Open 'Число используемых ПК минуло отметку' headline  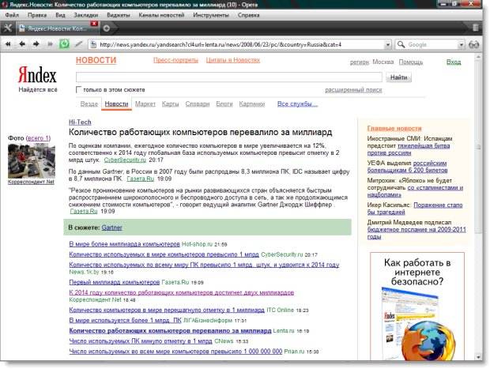(141, 341)
